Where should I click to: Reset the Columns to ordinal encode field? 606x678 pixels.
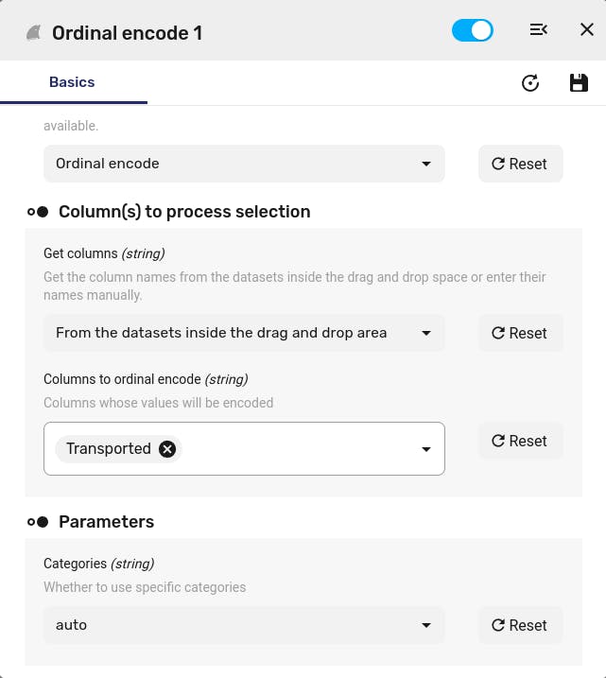click(x=520, y=441)
